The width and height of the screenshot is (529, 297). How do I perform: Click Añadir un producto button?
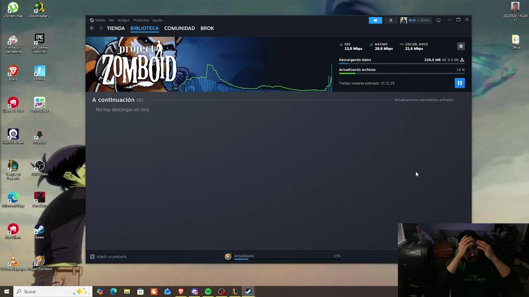pos(108,257)
